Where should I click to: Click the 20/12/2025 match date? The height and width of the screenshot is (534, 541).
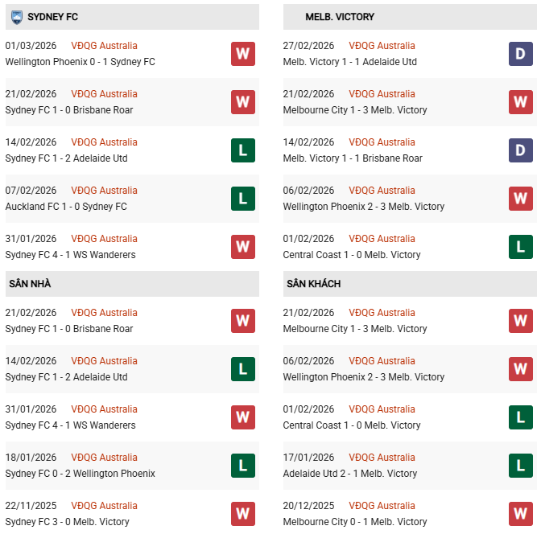click(308, 506)
